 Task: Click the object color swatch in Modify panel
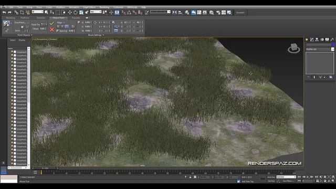pos(333,45)
